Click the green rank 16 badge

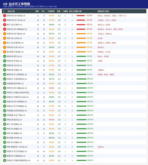5,83
